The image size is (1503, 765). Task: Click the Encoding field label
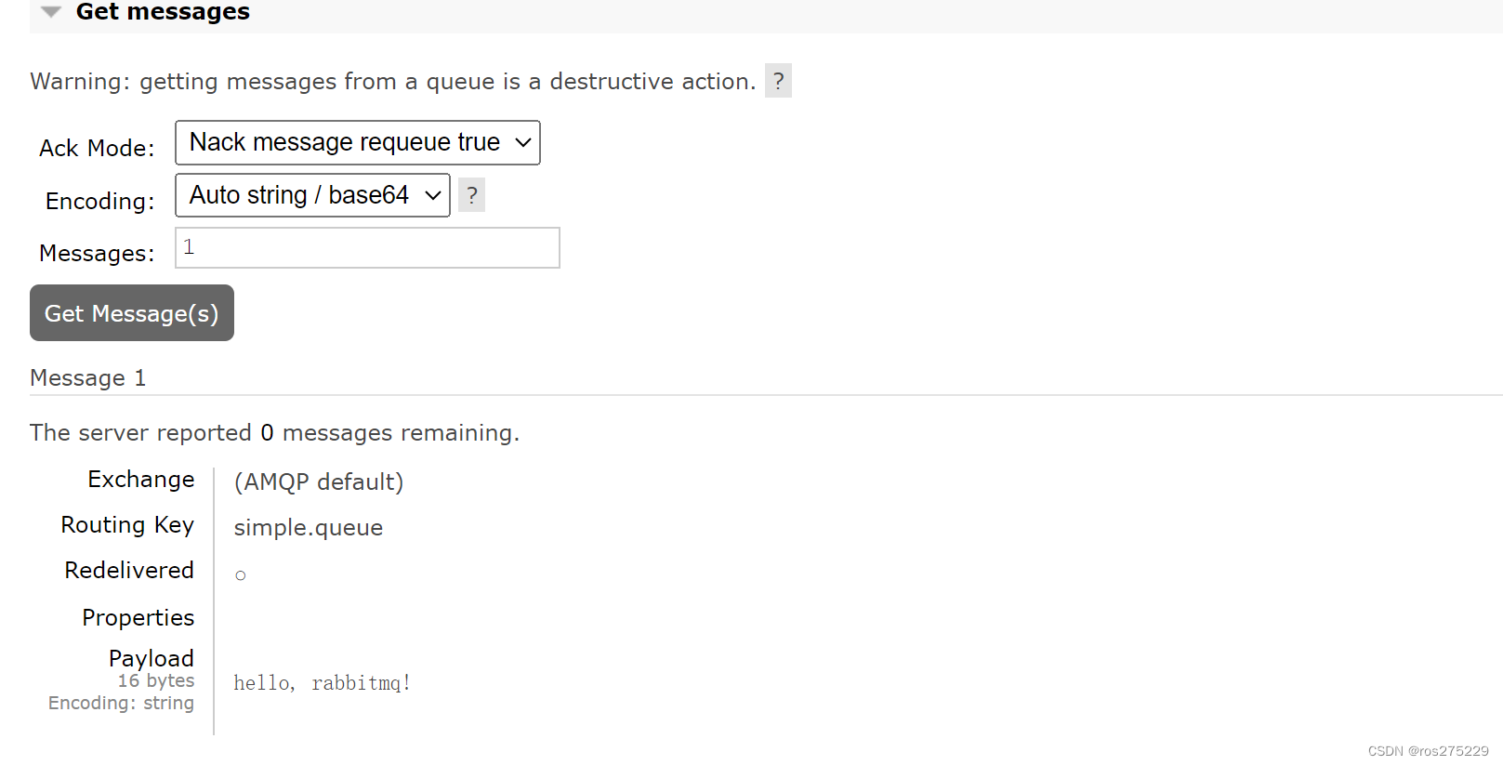point(100,202)
